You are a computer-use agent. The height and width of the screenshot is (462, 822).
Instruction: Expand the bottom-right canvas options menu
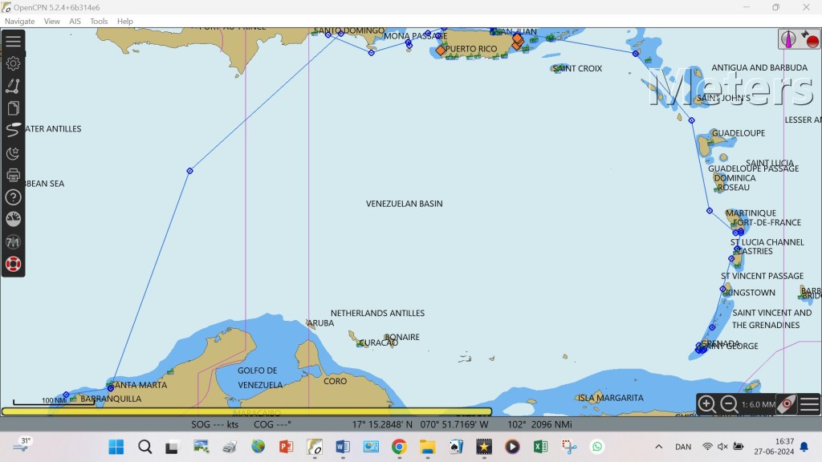click(x=809, y=404)
